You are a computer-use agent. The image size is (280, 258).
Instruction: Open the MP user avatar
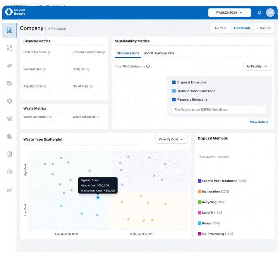[270, 12]
